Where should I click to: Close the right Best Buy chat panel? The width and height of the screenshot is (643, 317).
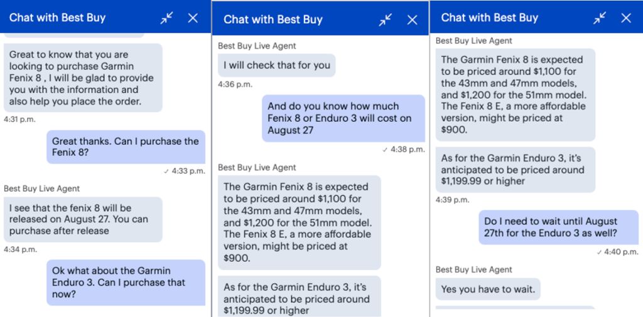[x=626, y=18]
